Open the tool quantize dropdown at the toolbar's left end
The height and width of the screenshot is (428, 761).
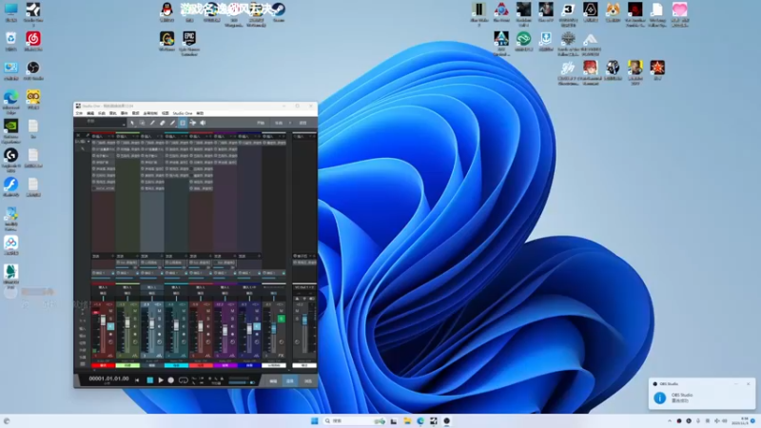pos(124,126)
